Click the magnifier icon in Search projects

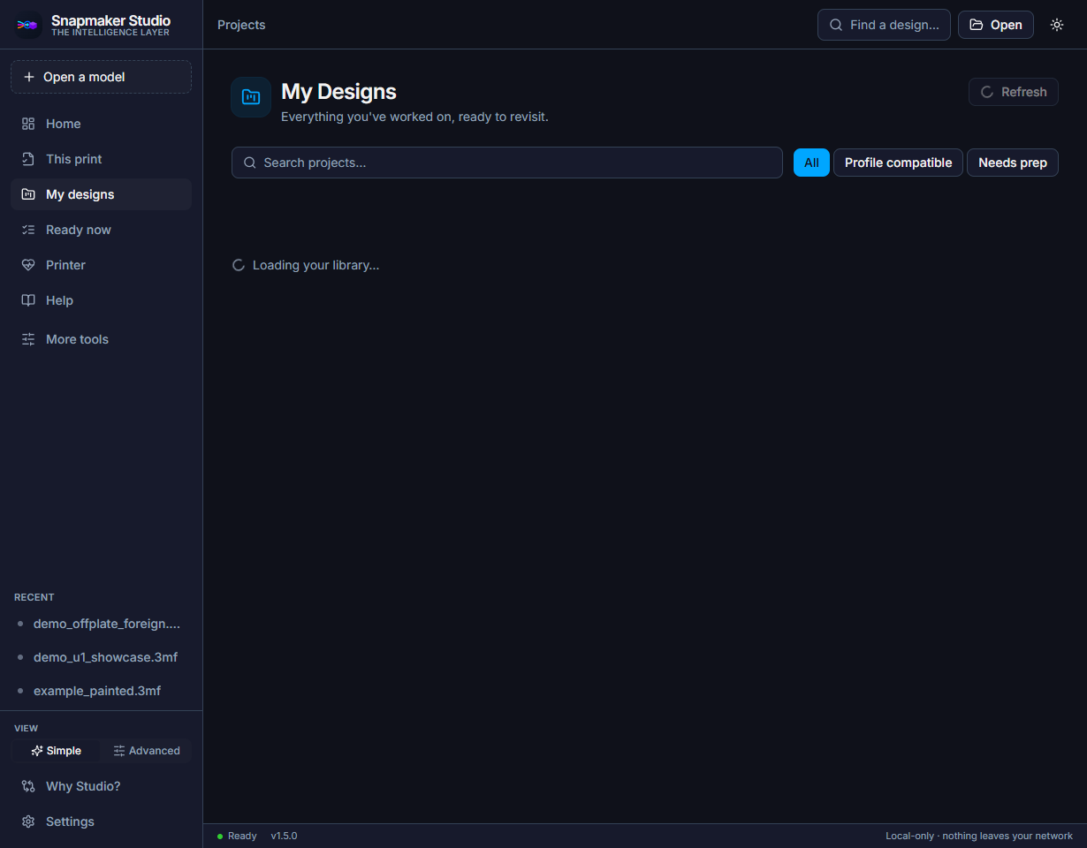point(250,163)
